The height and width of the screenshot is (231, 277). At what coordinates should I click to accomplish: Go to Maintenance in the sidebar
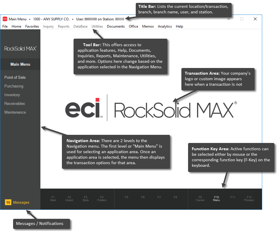pos(15,112)
